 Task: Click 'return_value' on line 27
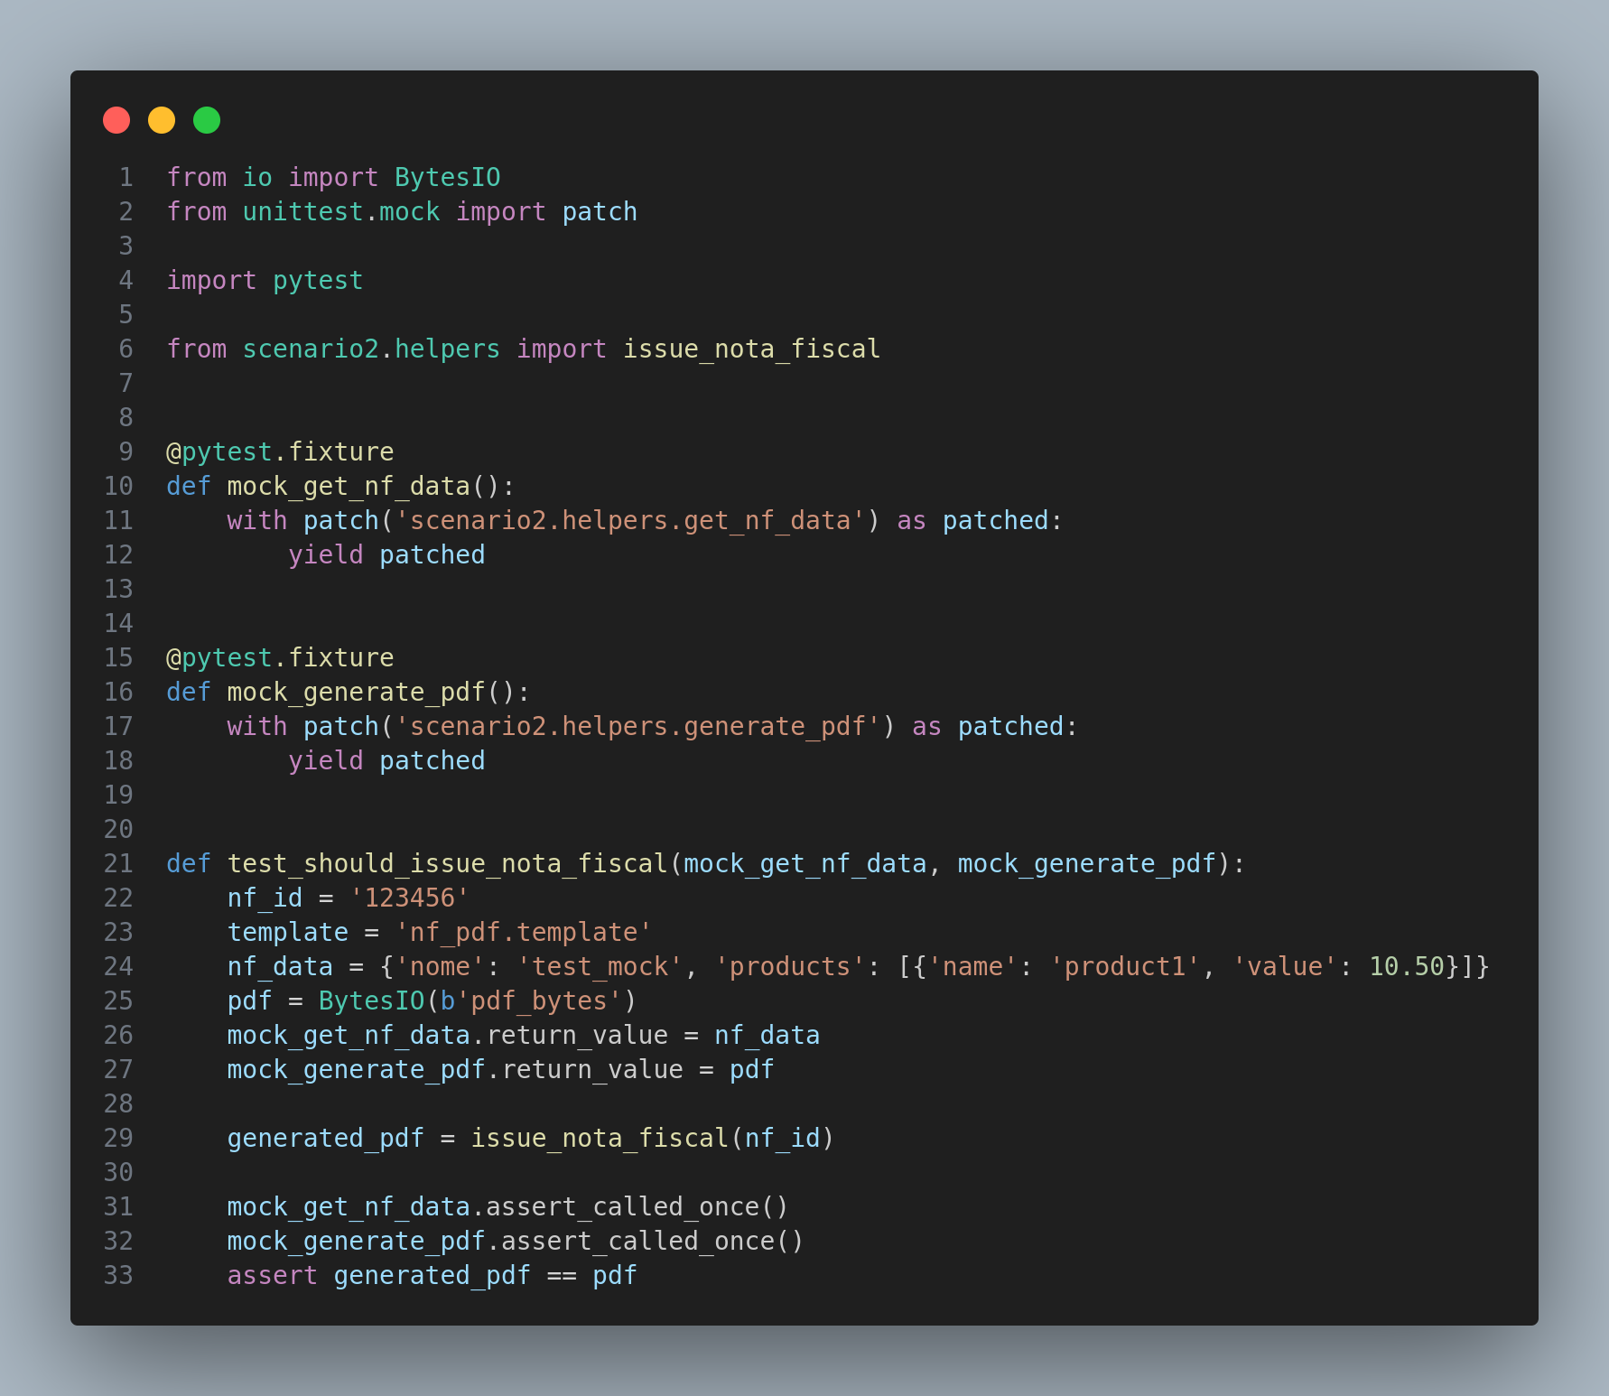point(592,1069)
